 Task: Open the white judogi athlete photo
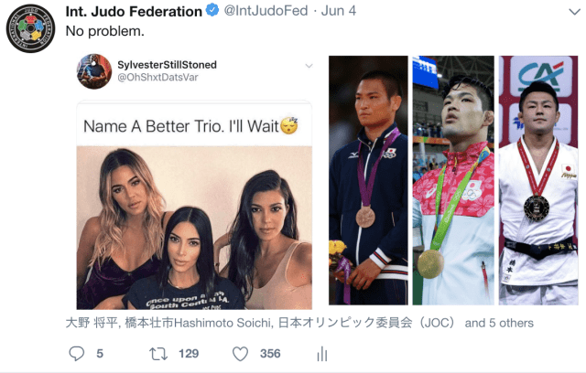(x=538, y=180)
